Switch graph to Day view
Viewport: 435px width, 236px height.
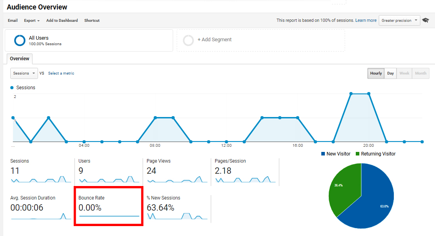pyautogui.click(x=390, y=73)
